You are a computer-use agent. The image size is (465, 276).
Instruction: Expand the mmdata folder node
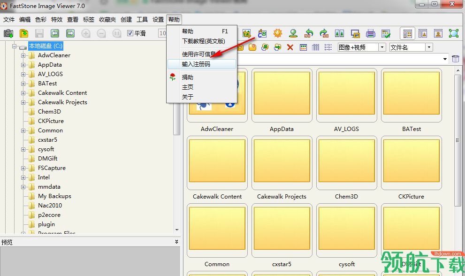pos(23,187)
